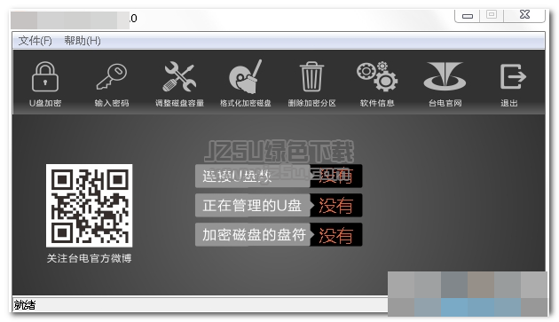This screenshot has height=322, width=559.
Task: Click the 关注台电官方微博 caption
Action: pos(89,258)
